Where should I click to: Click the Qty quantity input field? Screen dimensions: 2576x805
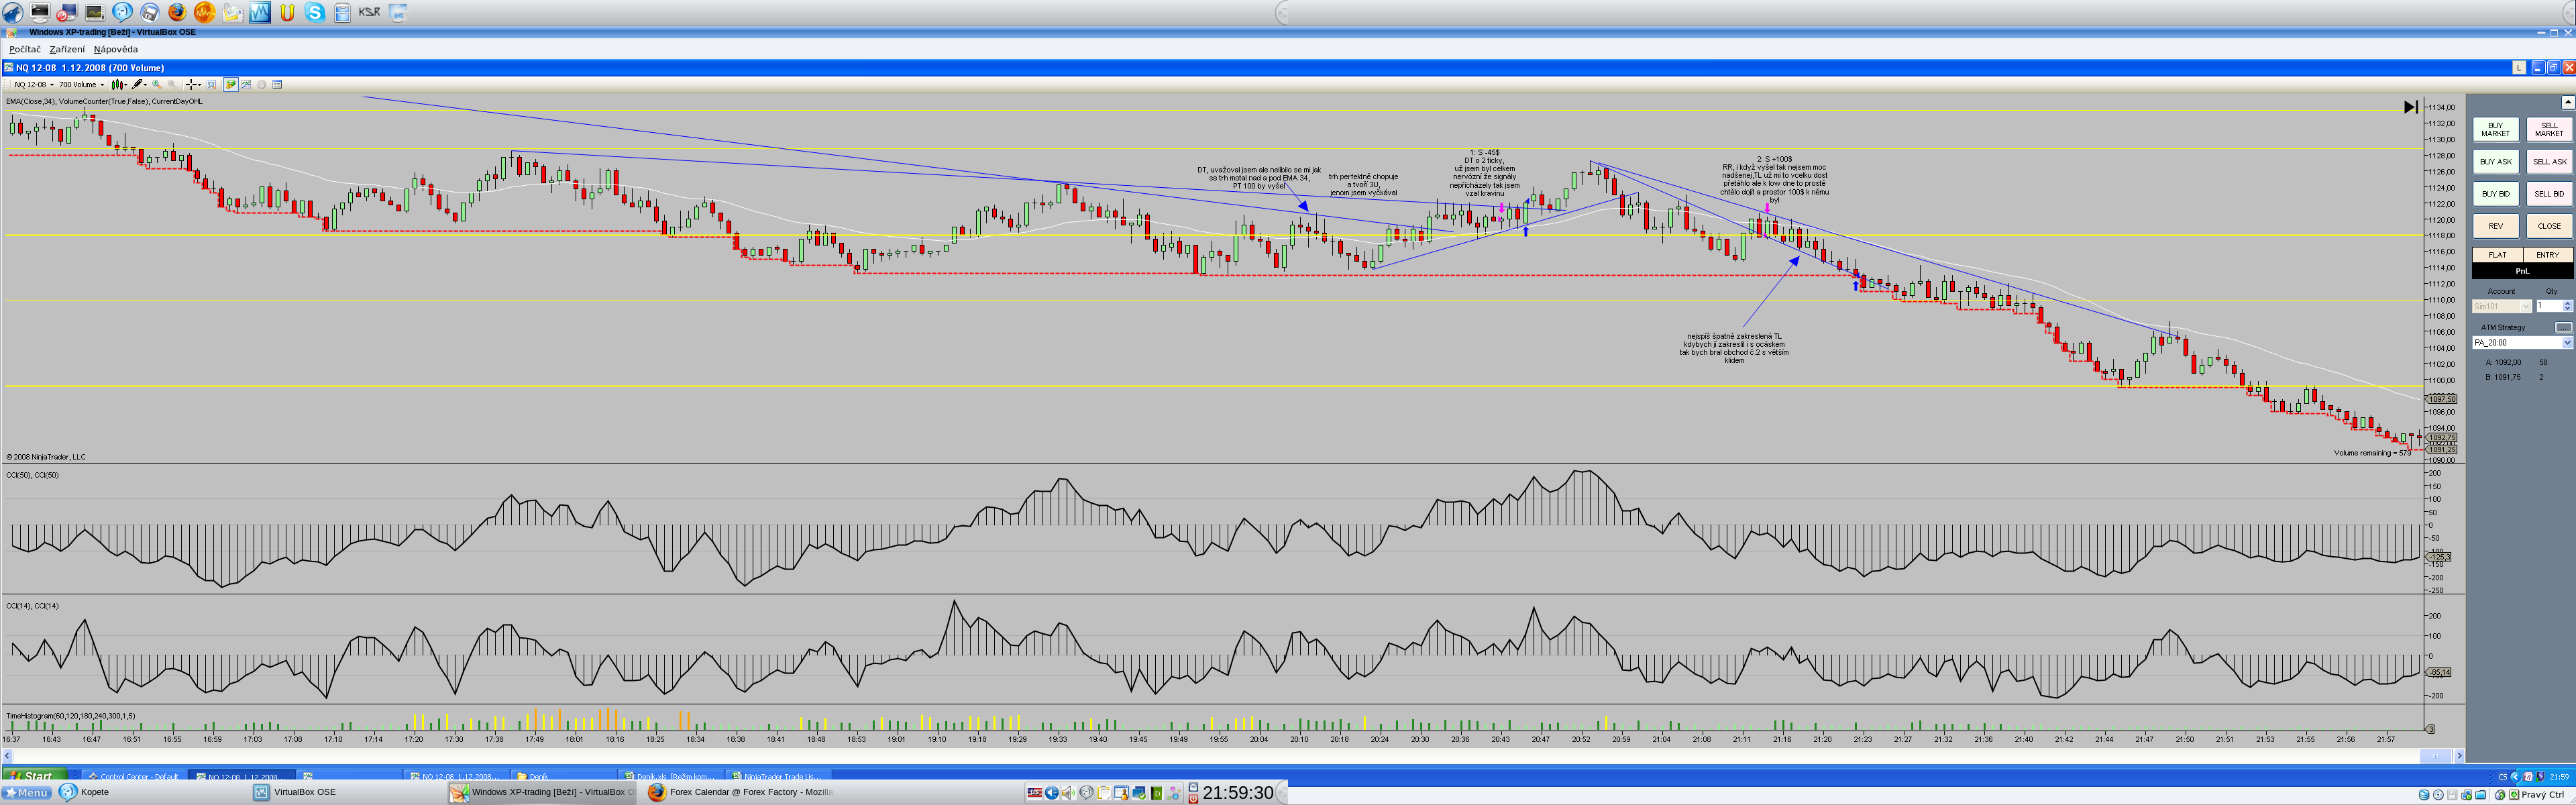(2547, 306)
